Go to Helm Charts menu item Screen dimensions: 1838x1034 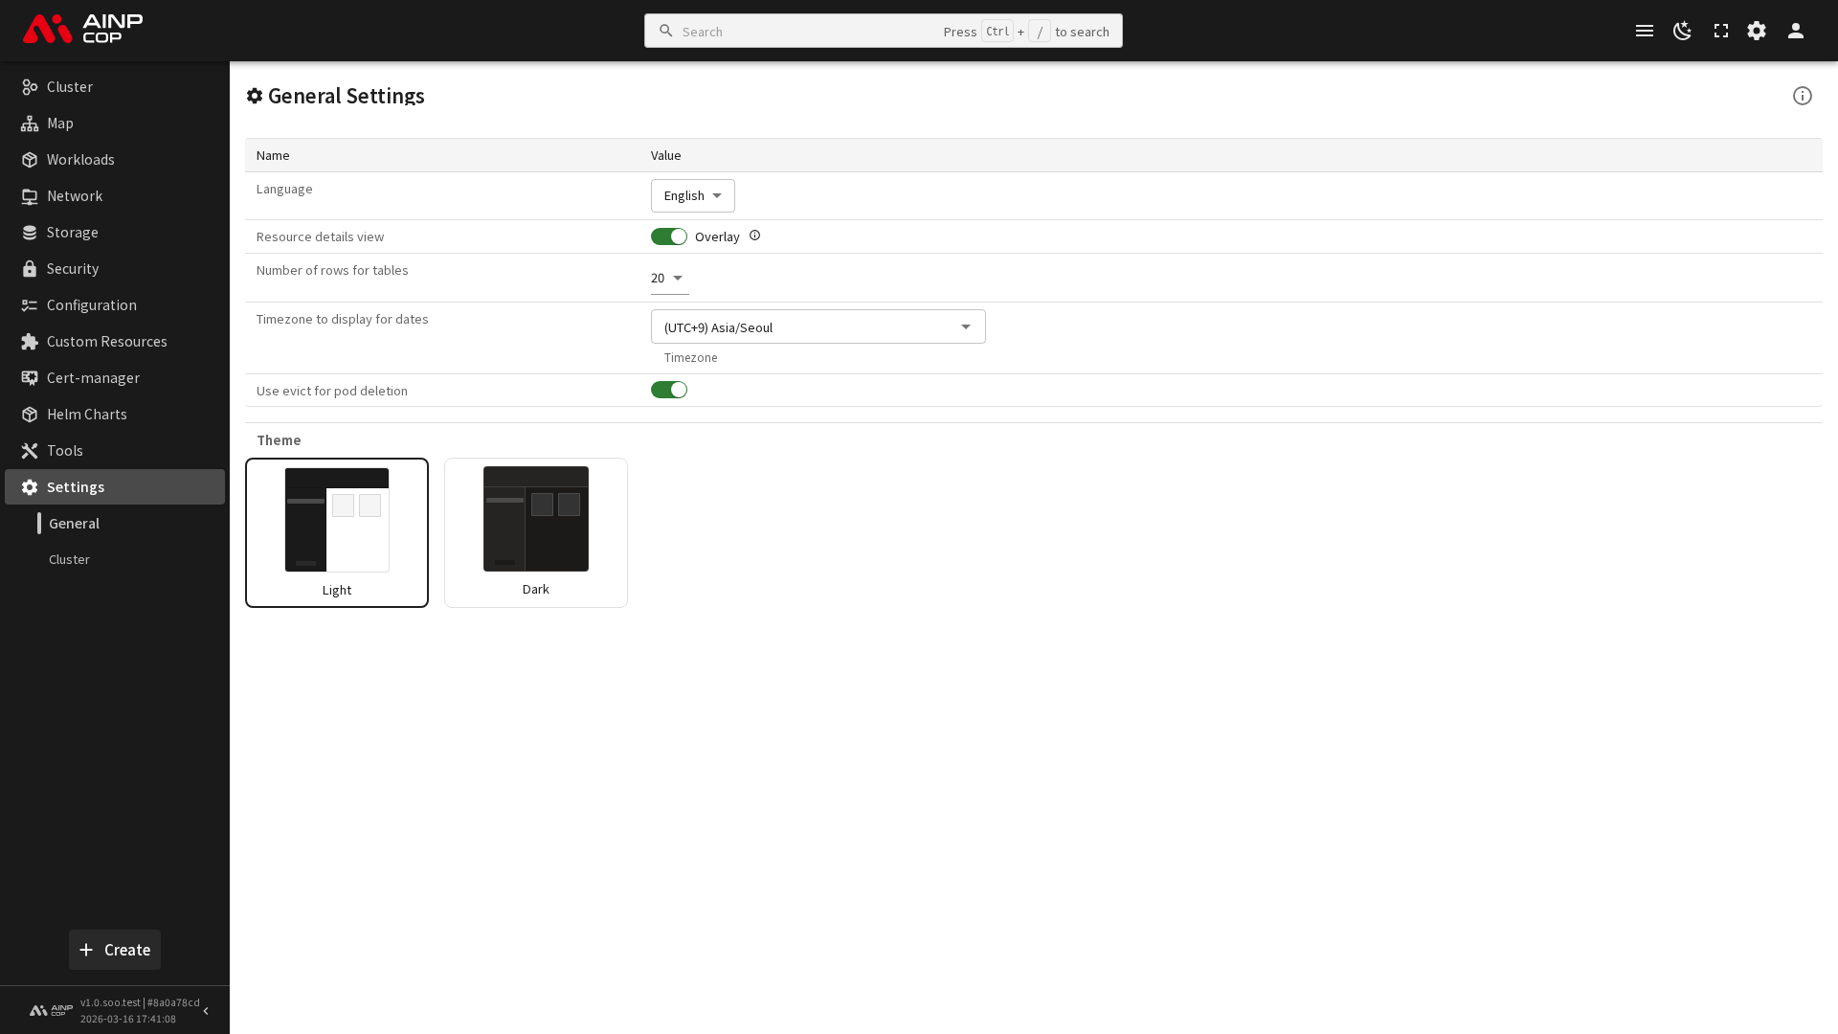[x=86, y=414]
